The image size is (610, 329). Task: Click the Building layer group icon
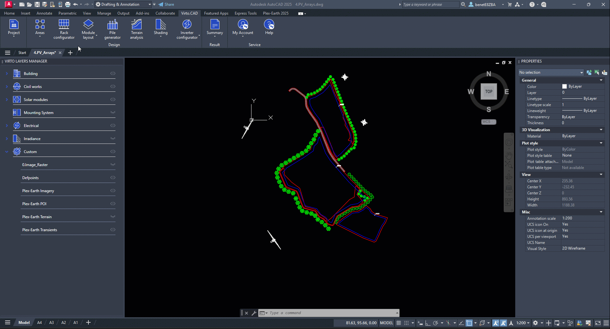(17, 73)
